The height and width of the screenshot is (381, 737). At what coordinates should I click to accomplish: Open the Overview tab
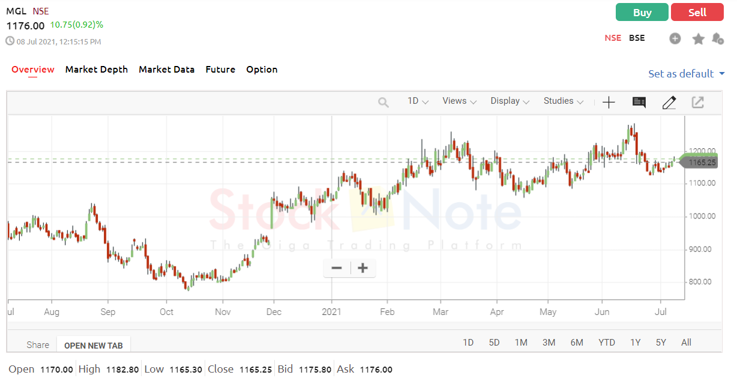coord(33,70)
